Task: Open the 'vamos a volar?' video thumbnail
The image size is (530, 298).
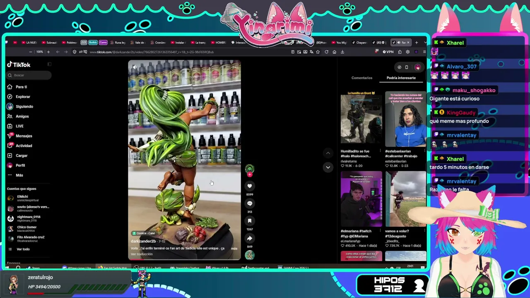Action: point(405,199)
